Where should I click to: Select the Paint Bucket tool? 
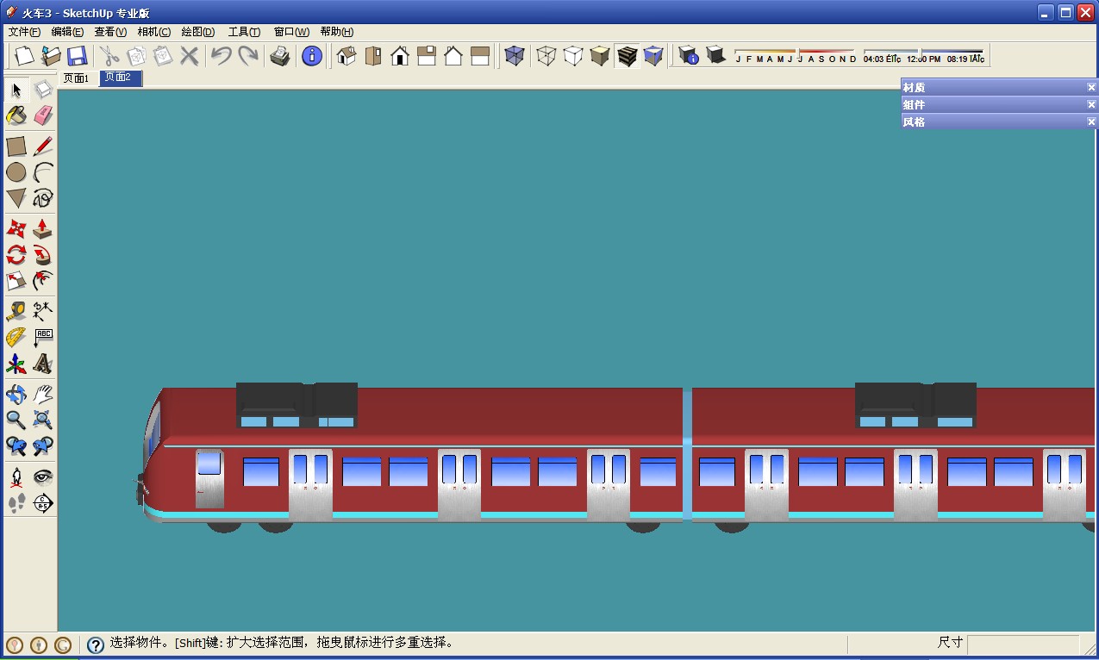16,115
